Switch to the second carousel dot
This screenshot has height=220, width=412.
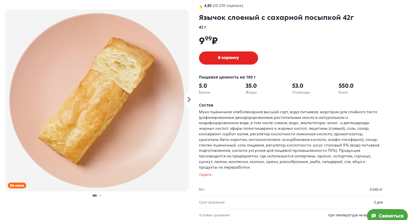[x=100, y=196]
